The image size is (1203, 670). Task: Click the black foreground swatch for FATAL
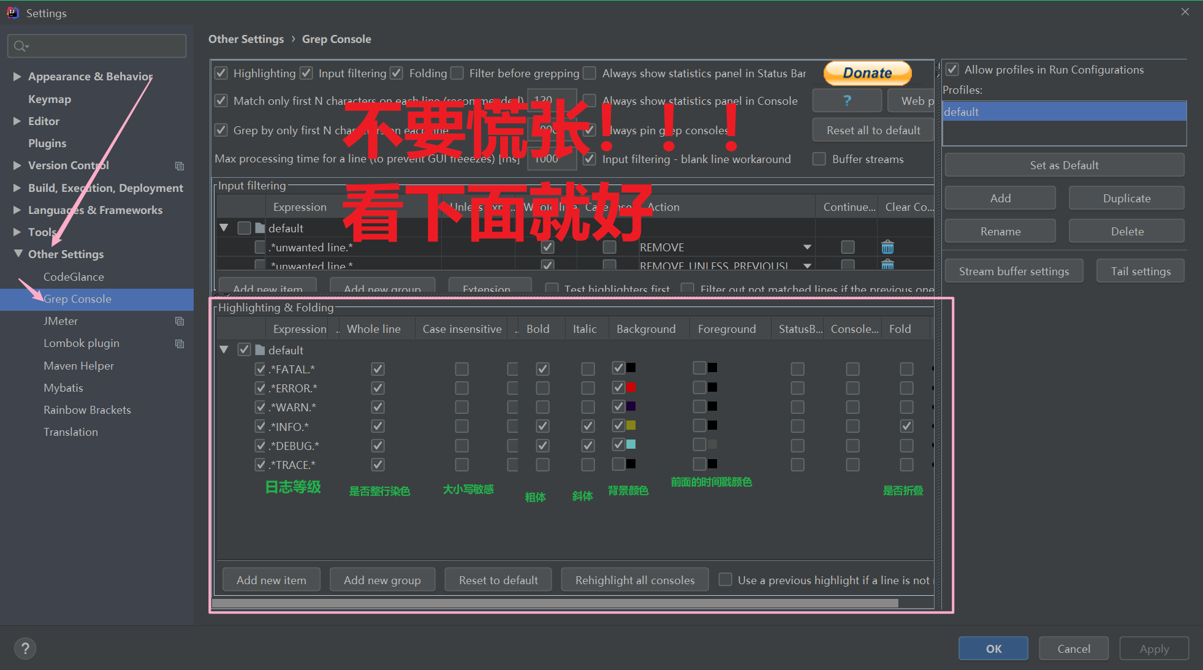click(713, 368)
